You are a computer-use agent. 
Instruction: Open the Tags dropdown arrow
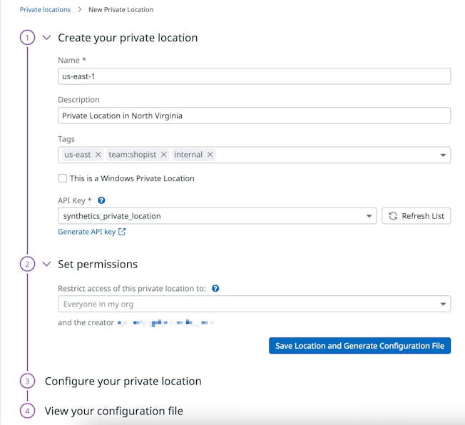click(x=442, y=155)
